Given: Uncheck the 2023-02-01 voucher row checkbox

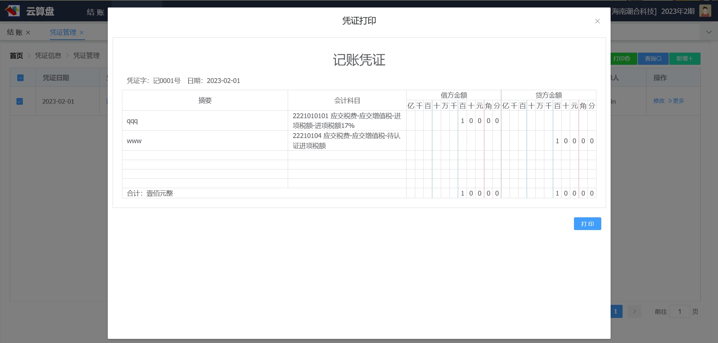Looking at the screenshot, I should 20,101.
